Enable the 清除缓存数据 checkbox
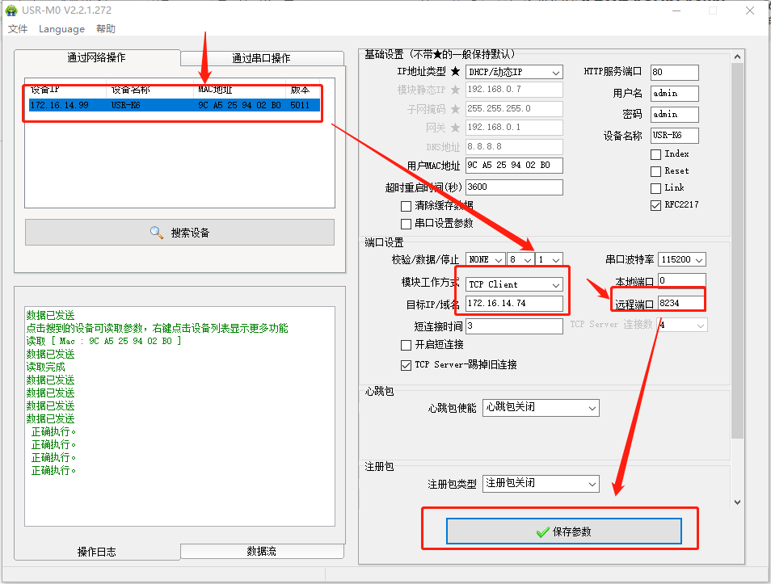 (407, 207)
